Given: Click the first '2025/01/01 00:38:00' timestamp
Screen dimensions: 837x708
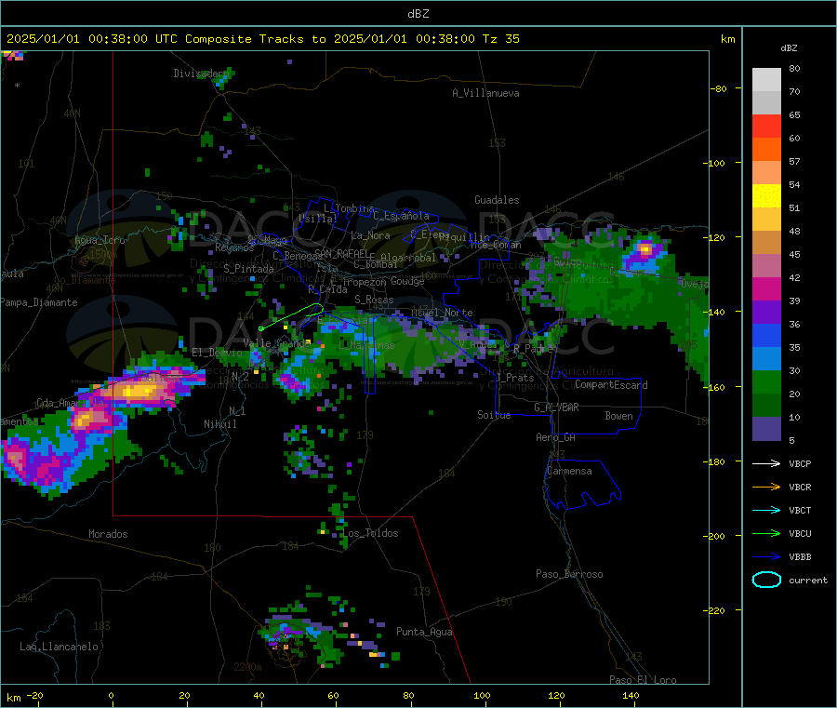Looking at the screenshot, I should 77,39.
